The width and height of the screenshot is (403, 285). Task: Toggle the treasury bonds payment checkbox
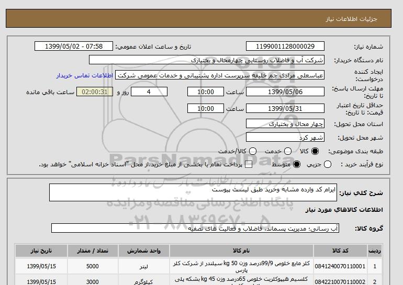(x=249, y=164)
